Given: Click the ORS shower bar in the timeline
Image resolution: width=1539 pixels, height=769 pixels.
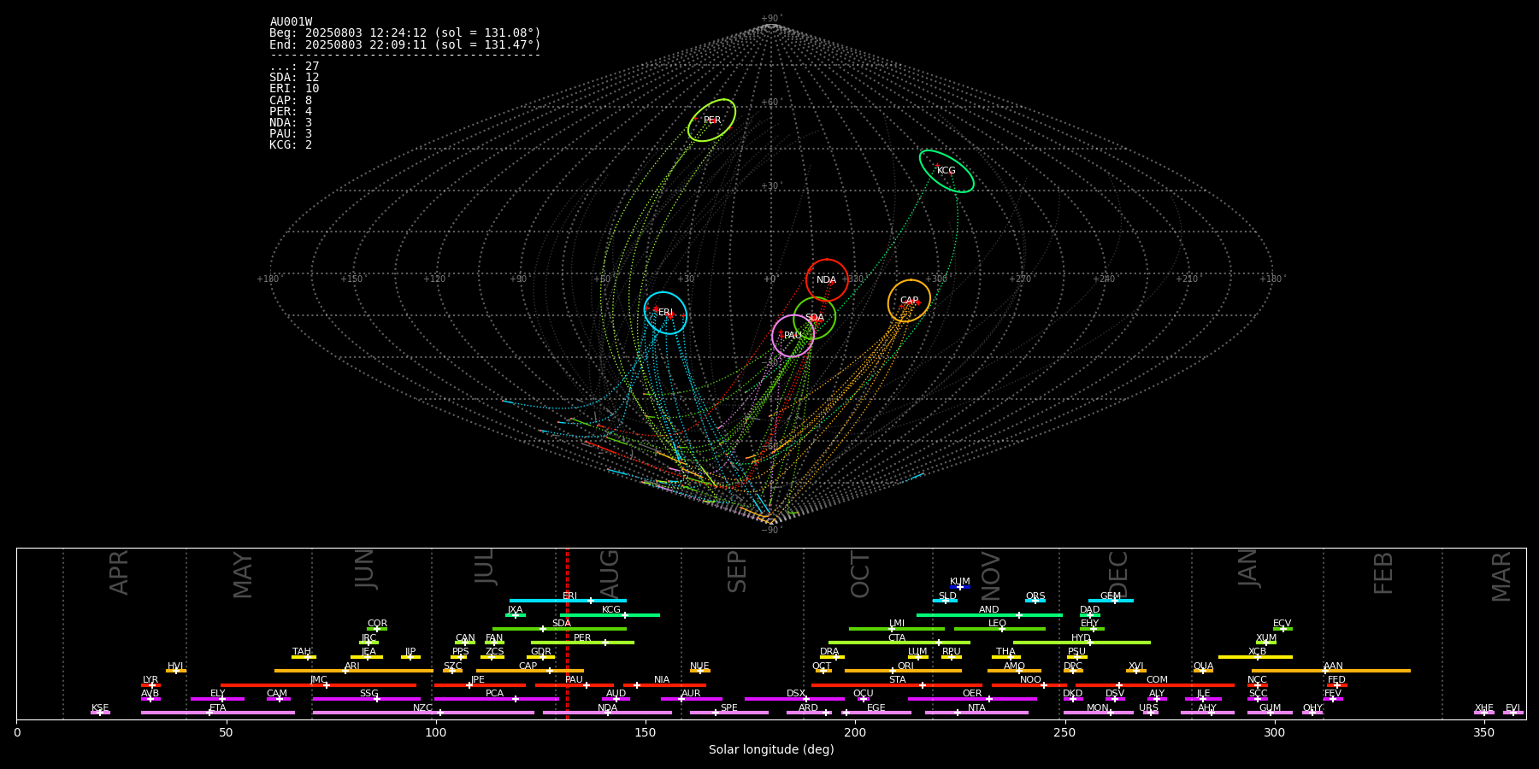Looking at the screenshot, I should [x=1035, y=601].
